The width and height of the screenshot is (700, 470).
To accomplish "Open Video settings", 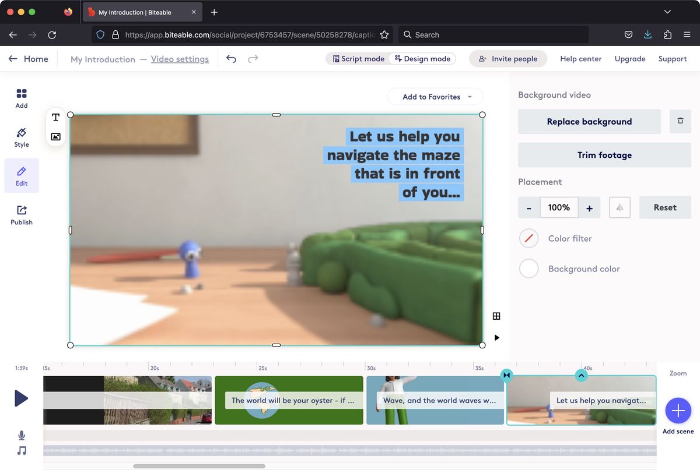I will [x=180, y=59].
